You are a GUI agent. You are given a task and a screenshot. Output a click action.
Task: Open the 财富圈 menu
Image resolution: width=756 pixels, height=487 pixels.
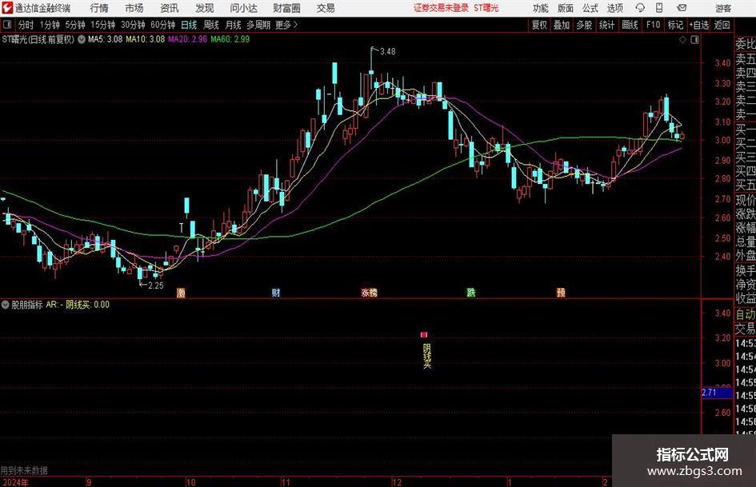click(x=286, y=8)
